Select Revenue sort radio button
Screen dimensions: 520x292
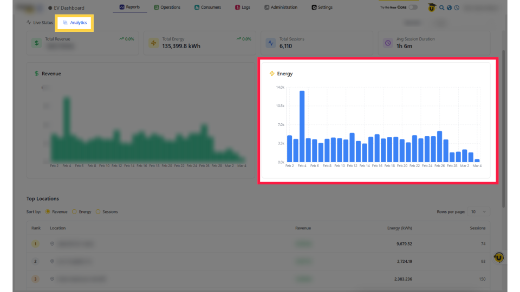pos(48,211)
